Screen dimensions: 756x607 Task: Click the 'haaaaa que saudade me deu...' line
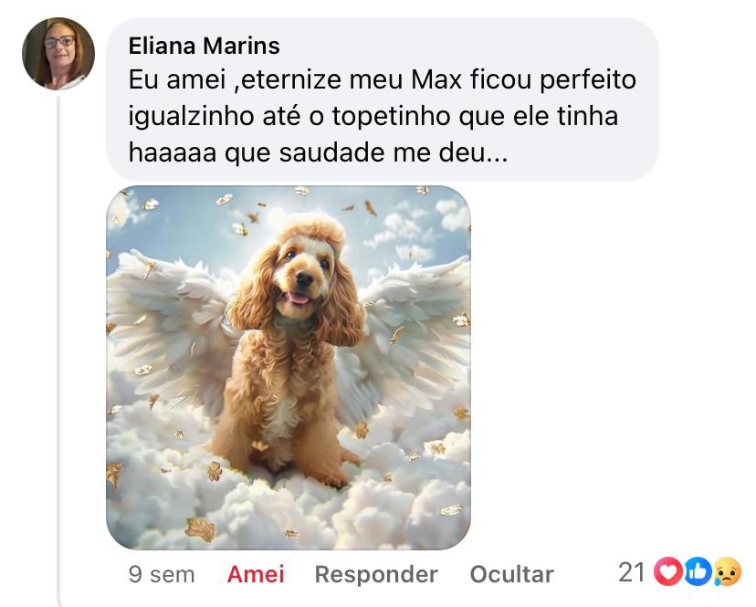point(319,152)
